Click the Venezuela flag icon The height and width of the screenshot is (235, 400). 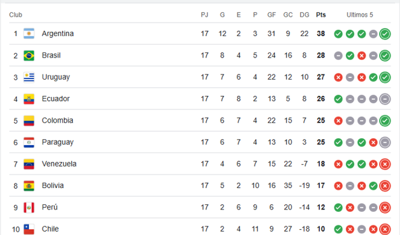point(29,164)
